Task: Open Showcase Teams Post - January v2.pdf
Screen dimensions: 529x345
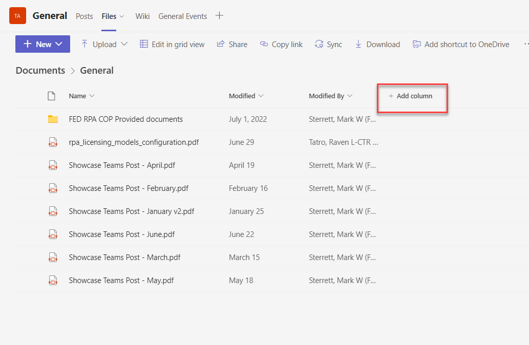Action: (132, 211)
